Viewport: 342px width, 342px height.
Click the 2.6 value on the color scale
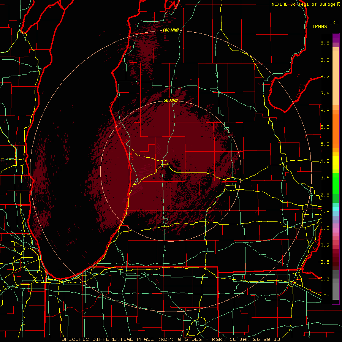coord(325,195)
